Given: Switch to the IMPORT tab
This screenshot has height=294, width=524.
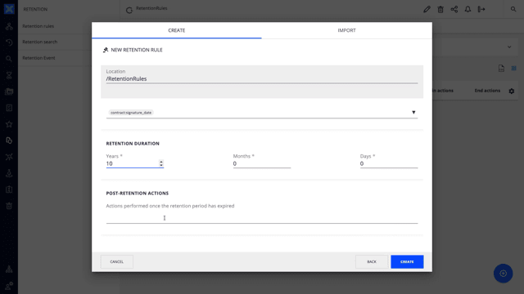Looking at the screenshot, I should (x=346, y=30).
